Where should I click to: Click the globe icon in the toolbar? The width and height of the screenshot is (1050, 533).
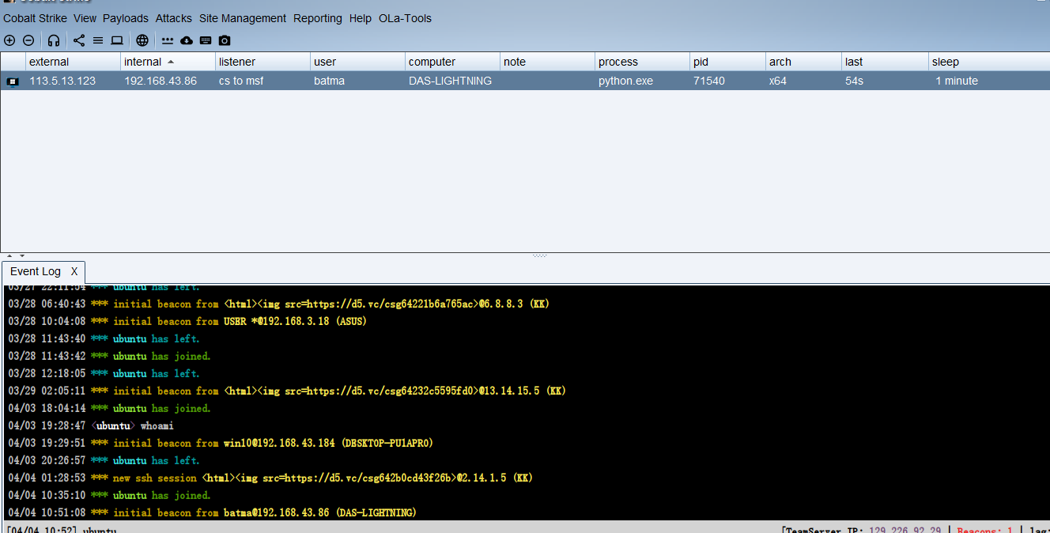[142, 40]
